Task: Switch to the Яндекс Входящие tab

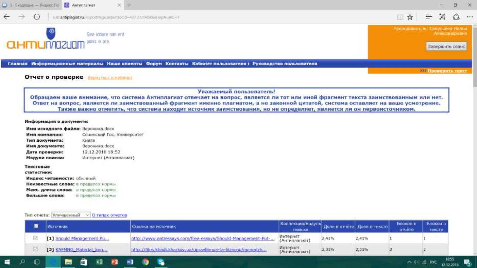Action: tap(31, 5)
